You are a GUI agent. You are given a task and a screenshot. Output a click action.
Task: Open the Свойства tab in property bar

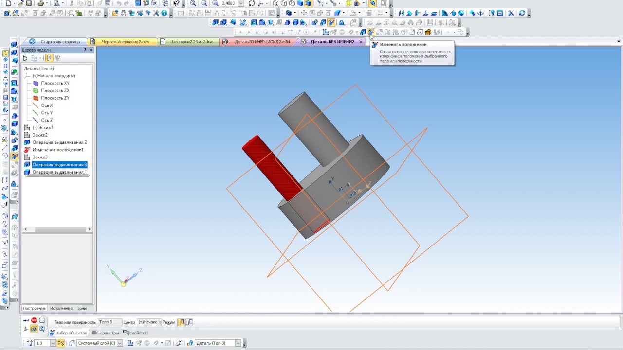pyautogui.click(x=135, y=333)
